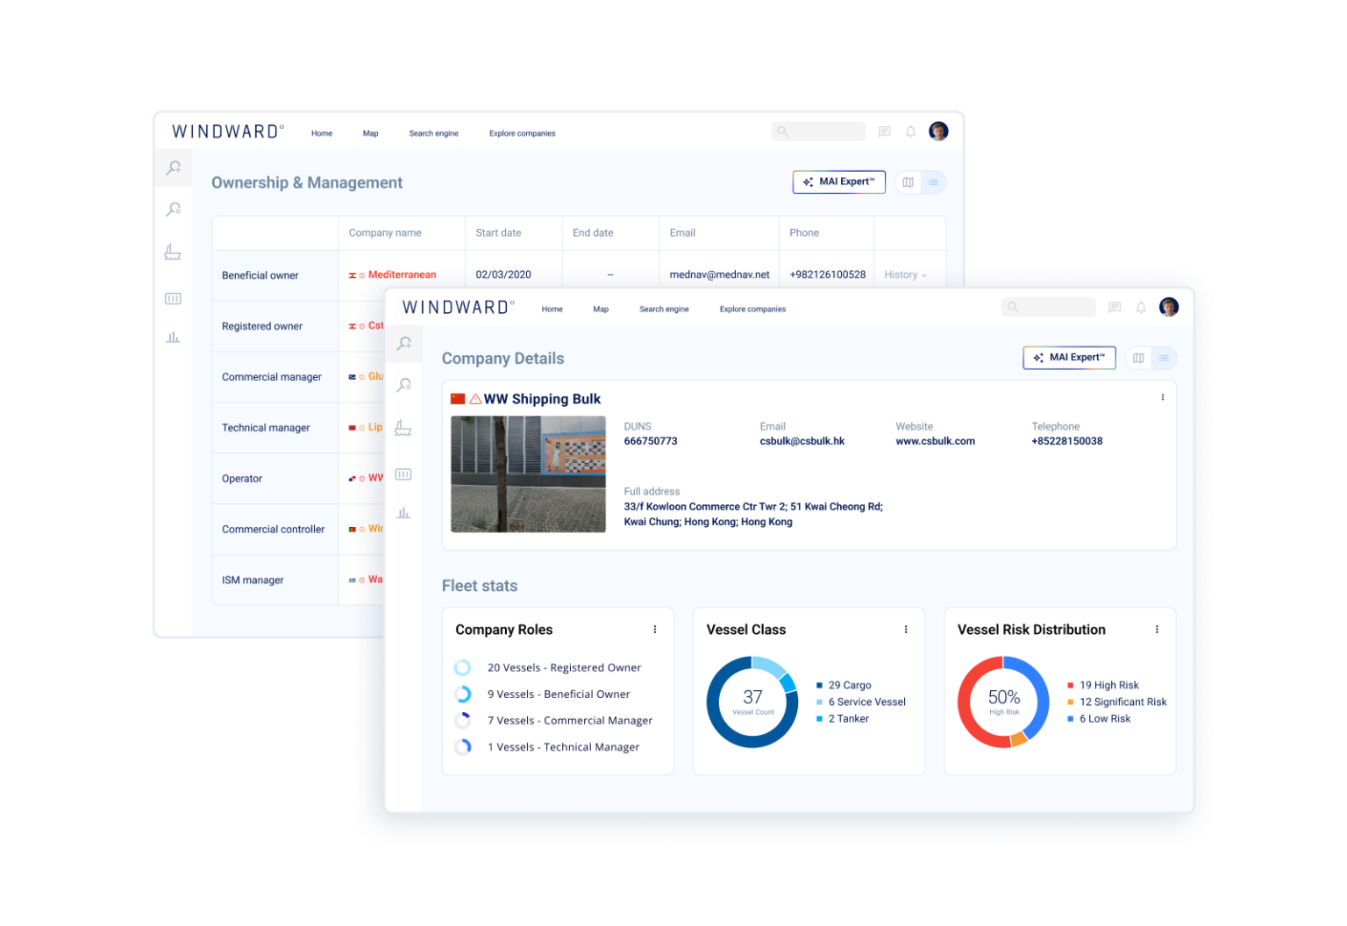This screenshot has height=926, width=1347.
Task: Toggle map view on the Ownership & Management screen
Action: (x=908, y=182)
